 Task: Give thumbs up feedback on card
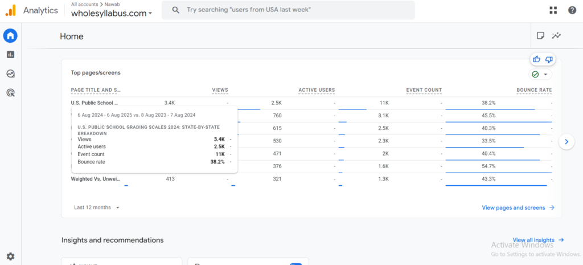point(536,59)
